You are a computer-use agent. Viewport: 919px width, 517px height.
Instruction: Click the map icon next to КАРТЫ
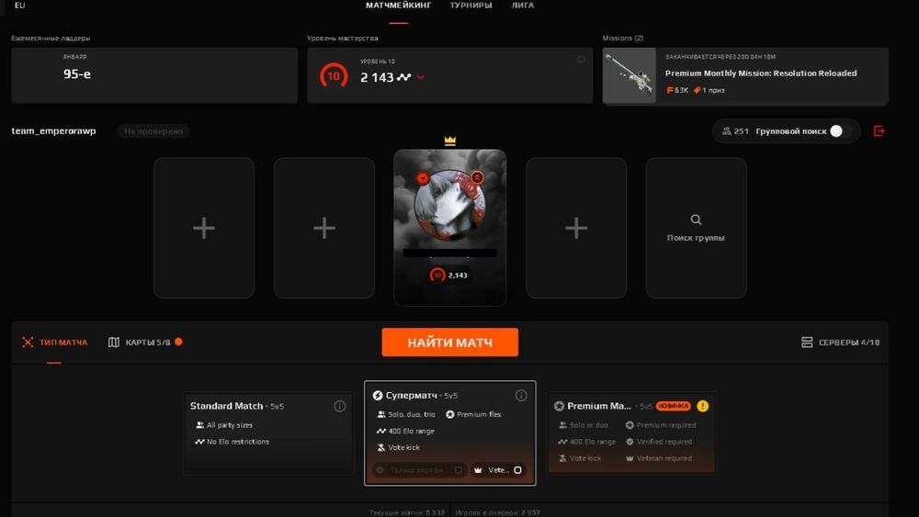pyautogui.click(x=114, y=343)
